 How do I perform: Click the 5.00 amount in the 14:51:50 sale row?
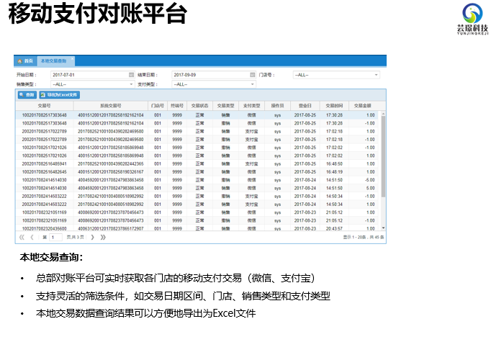[371, 188]
